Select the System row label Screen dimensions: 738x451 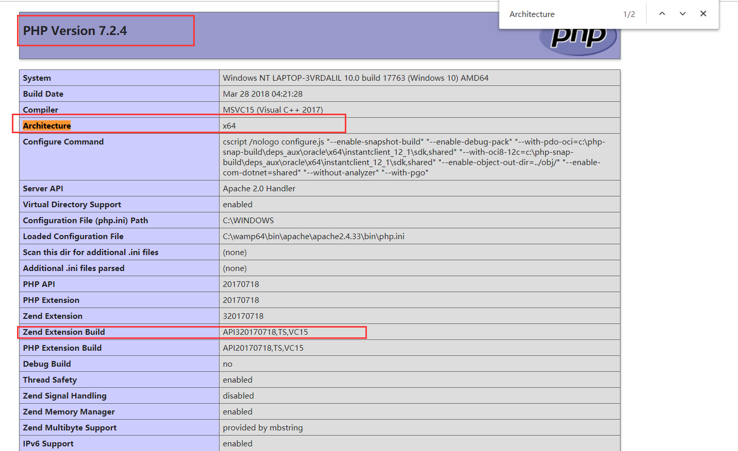pos(37,78)
